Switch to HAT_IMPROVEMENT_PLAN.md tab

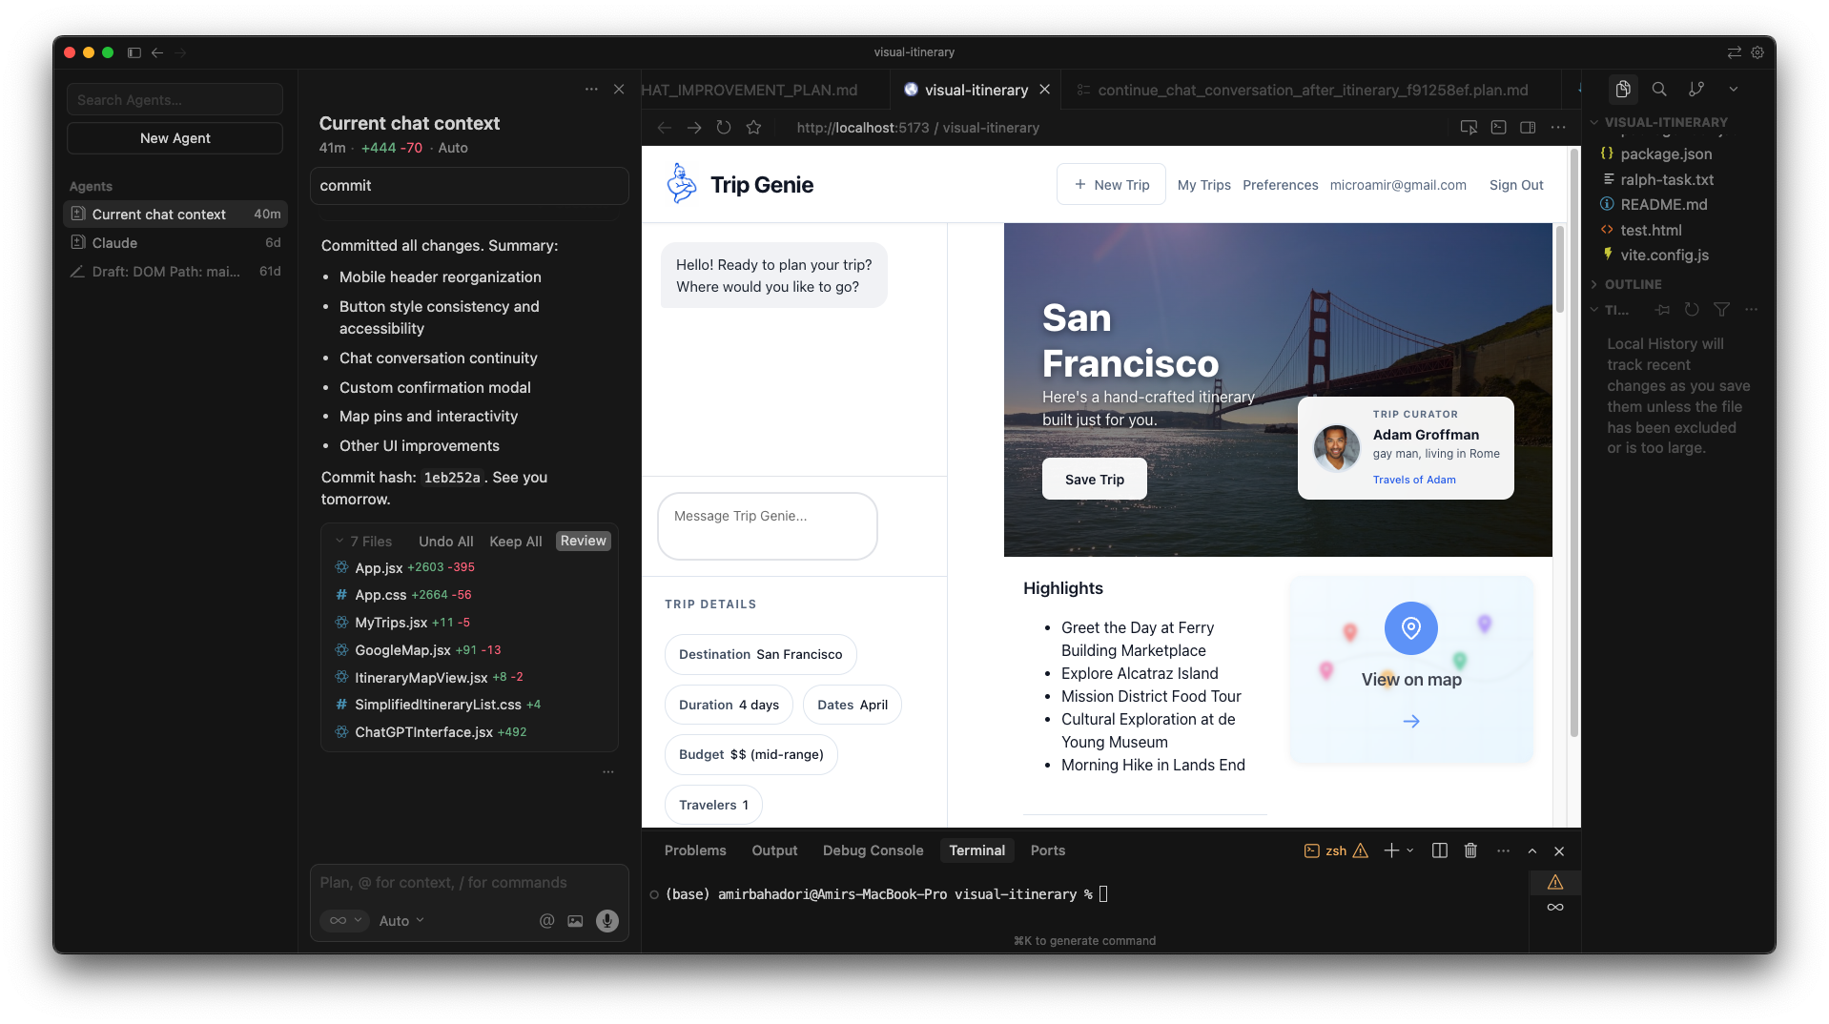coord(750,90)
